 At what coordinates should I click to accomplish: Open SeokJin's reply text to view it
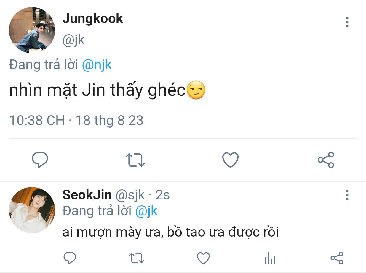(x=170, y=233)
